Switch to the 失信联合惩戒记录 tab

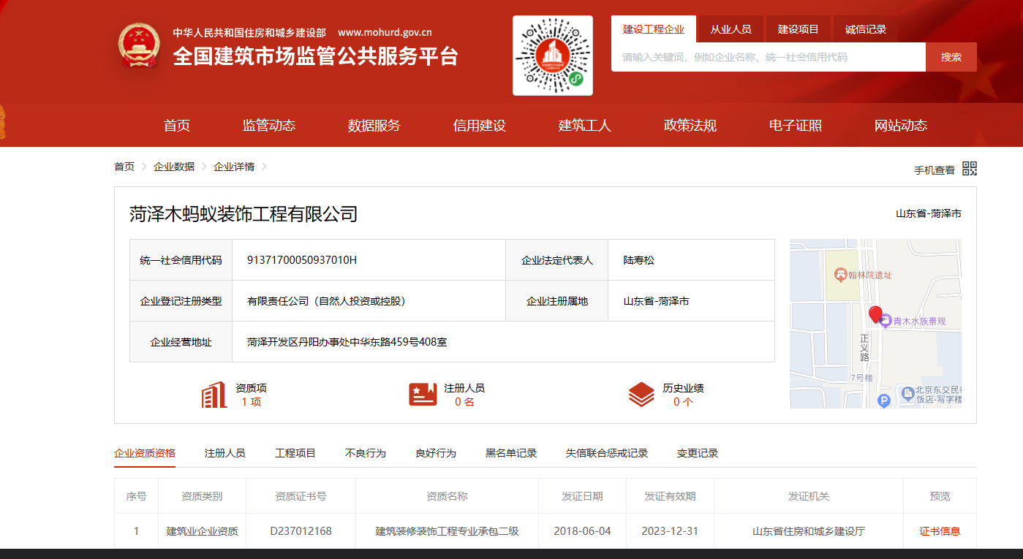click(607, 453)
